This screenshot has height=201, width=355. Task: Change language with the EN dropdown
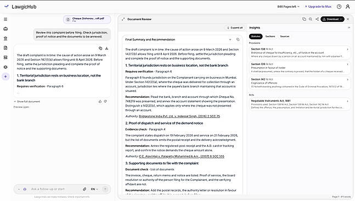pyautogui.click(x=94, y=189)
